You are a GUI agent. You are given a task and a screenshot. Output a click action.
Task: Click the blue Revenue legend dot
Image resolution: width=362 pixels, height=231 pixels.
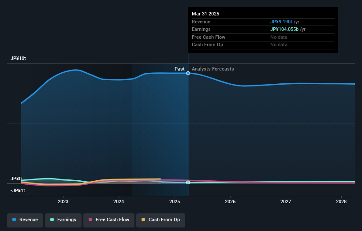coord(14,220)
